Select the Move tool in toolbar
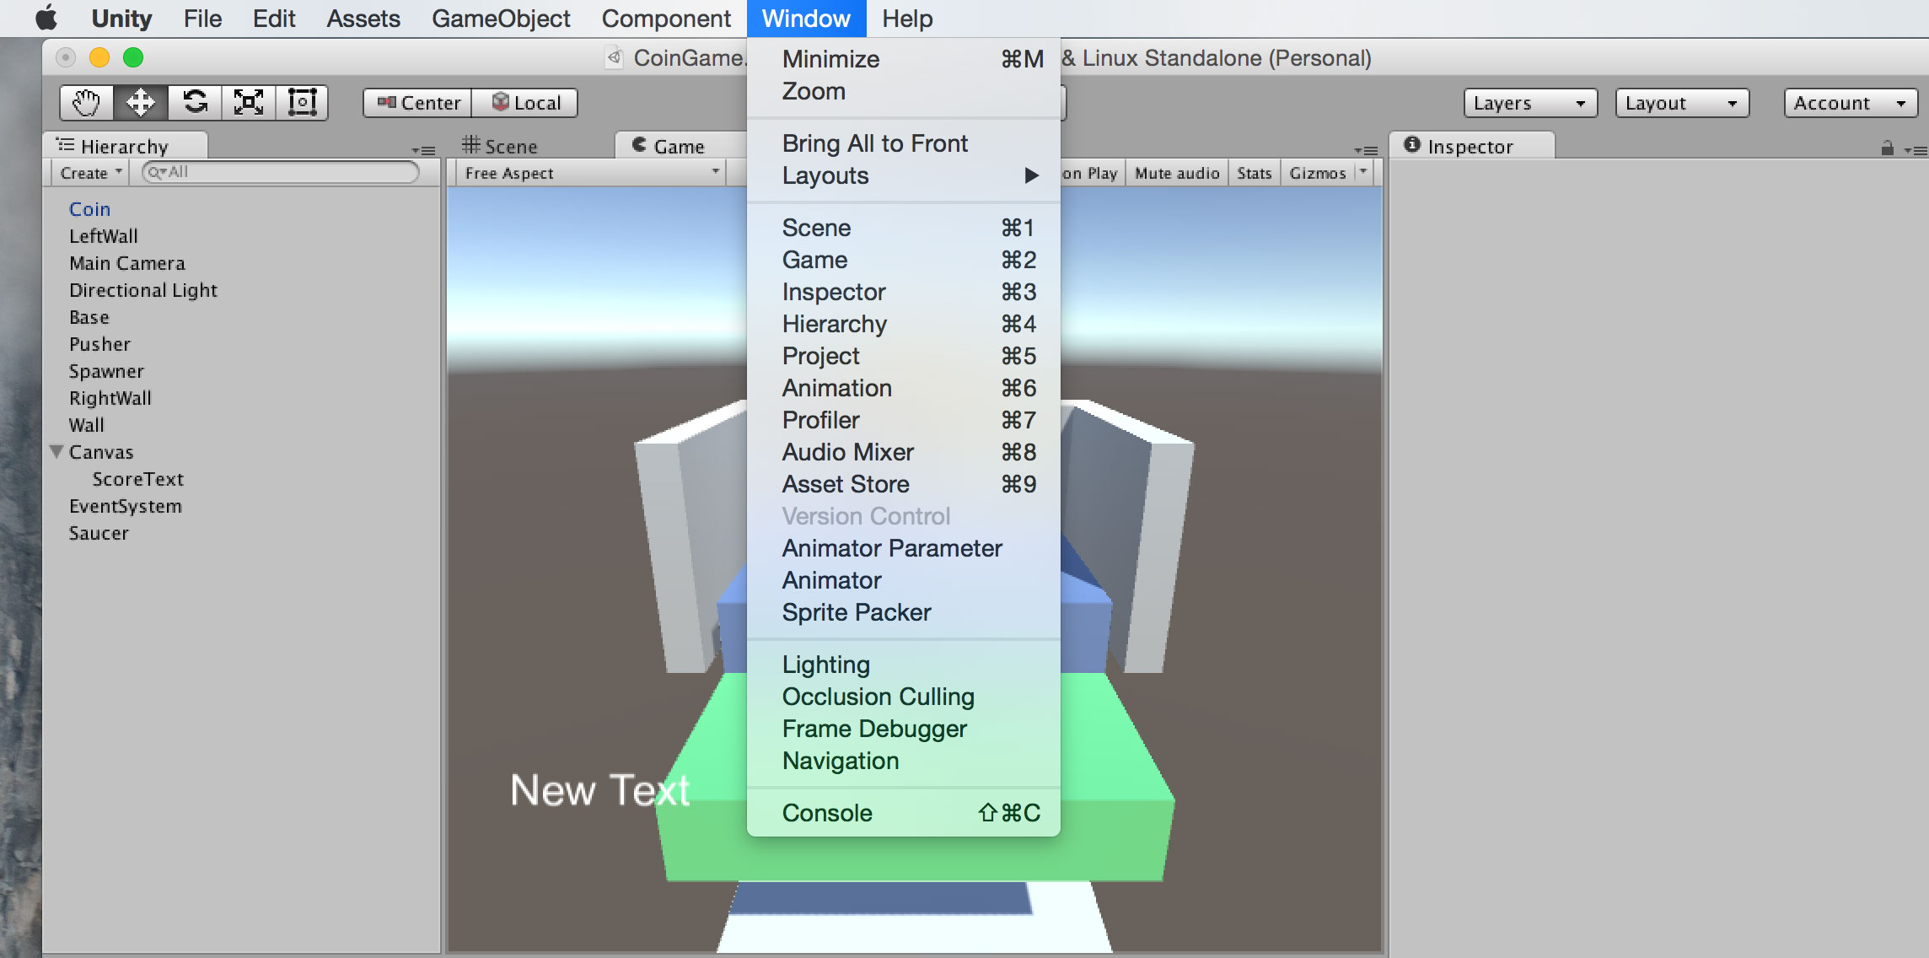 pyautogui.click(x=140, y=103)
